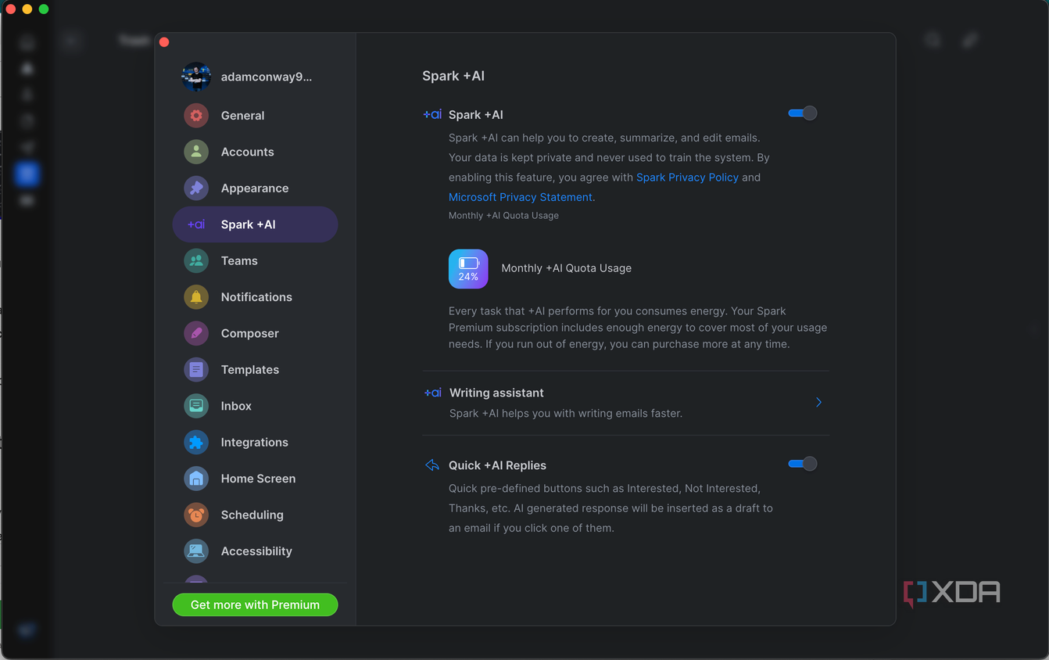The width and height of the screenshot is (1049, 660).
Task: Click the adamconway9 account name
Action: click(267, 77)
